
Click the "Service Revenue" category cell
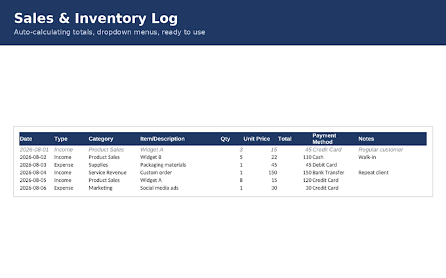(108, 173)
